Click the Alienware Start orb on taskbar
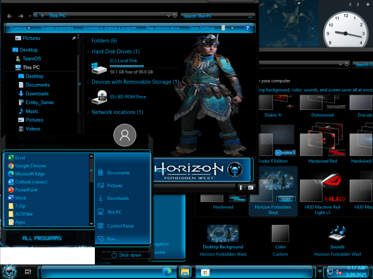373x279 pixels. tap(9, 272)
